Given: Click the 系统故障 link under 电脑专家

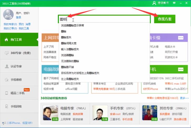Looking at the screenshot, I should (x=78, y=114).
